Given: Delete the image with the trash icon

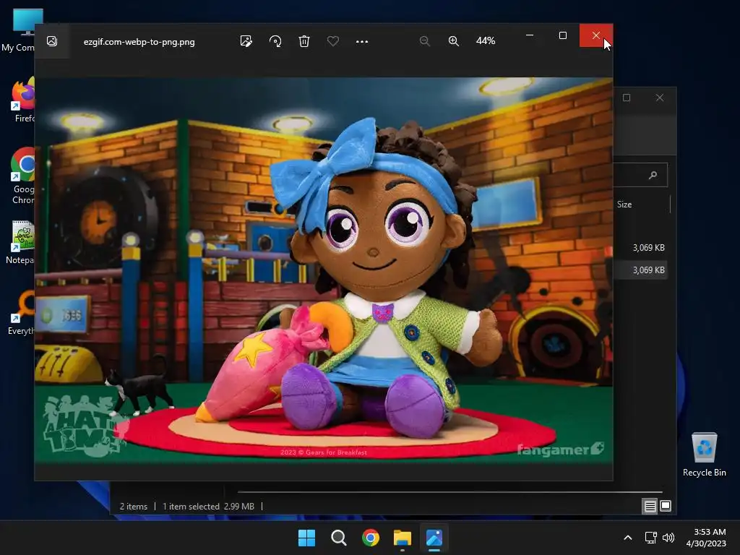Looking at the screenshot, I should 304,41.
